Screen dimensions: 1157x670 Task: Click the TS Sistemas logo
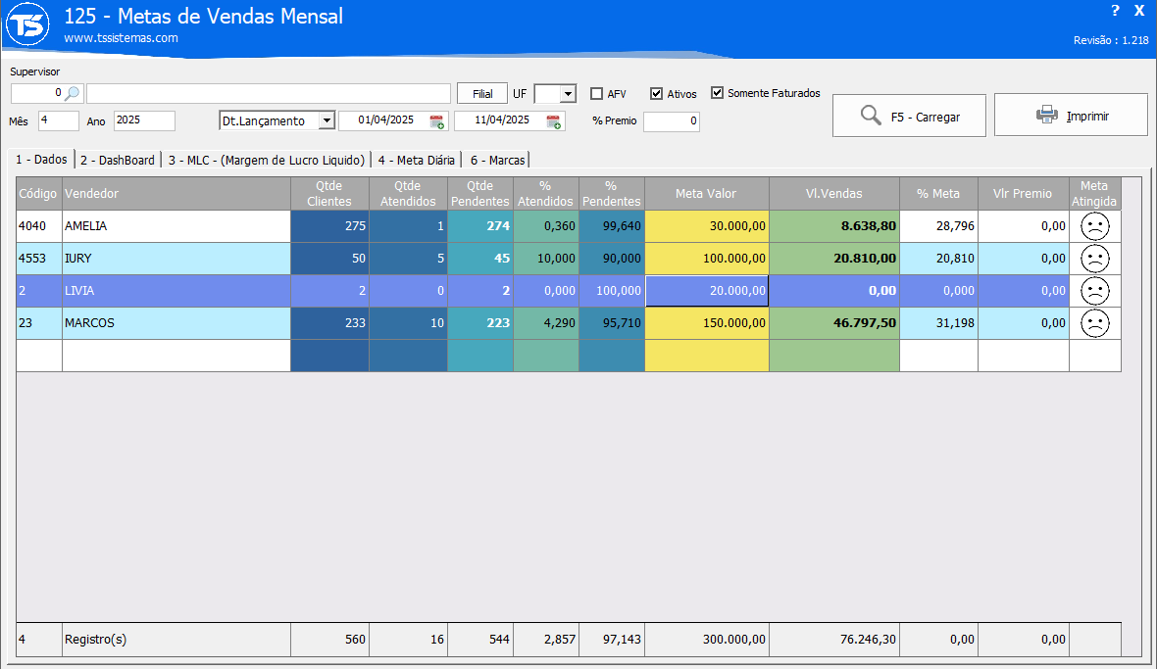click(27, 26)
